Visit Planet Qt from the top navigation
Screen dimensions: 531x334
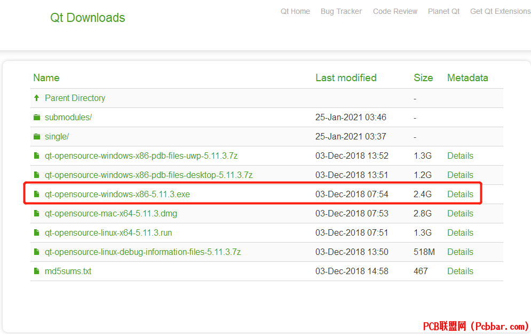point(443,11)
